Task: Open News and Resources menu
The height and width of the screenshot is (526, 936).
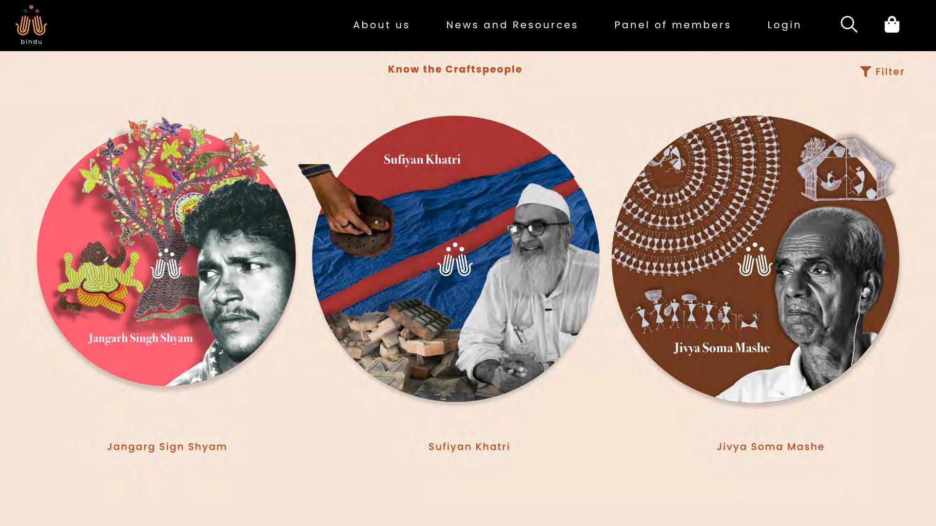Action: click(512, 25)
